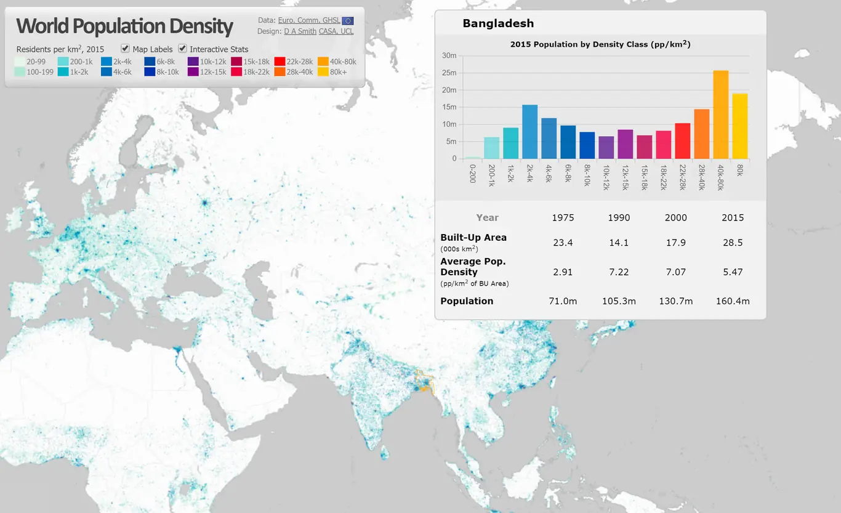
Task: Follow the D A Smith designer link
Action: pyautogui.click(x=300, y=31)
